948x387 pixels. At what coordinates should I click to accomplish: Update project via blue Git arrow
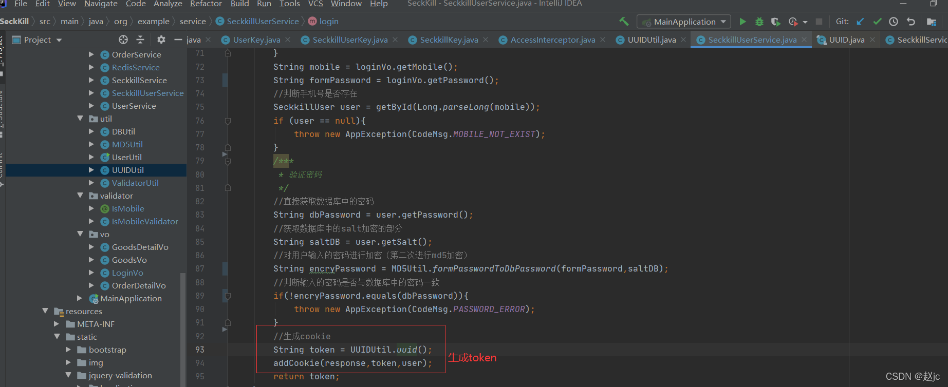(x=860, y=22)
